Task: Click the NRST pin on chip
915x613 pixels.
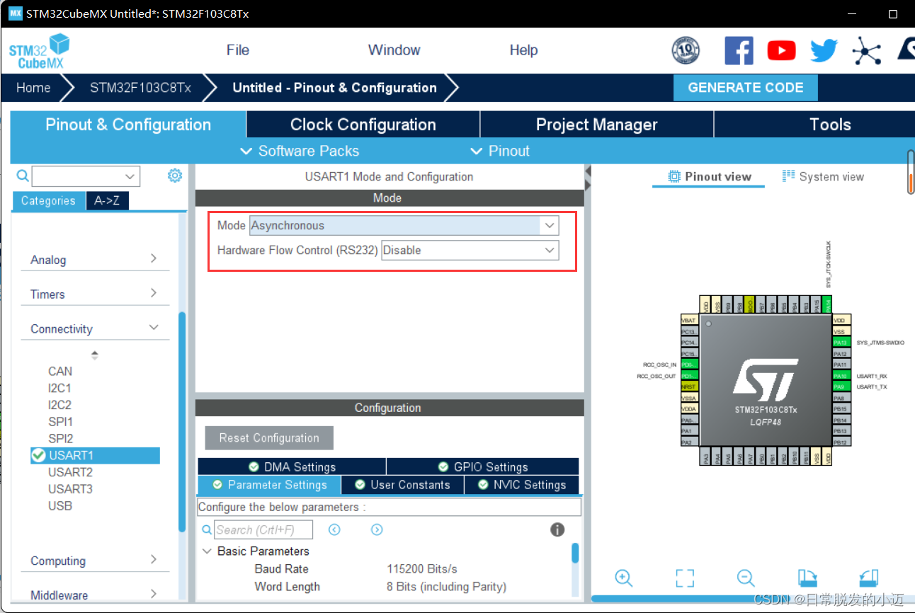Action: pos(688,386)
